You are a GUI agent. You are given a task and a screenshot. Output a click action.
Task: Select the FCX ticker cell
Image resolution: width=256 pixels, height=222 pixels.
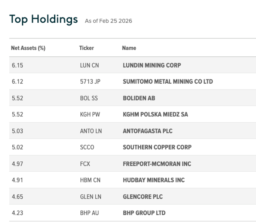pos(85,164)
